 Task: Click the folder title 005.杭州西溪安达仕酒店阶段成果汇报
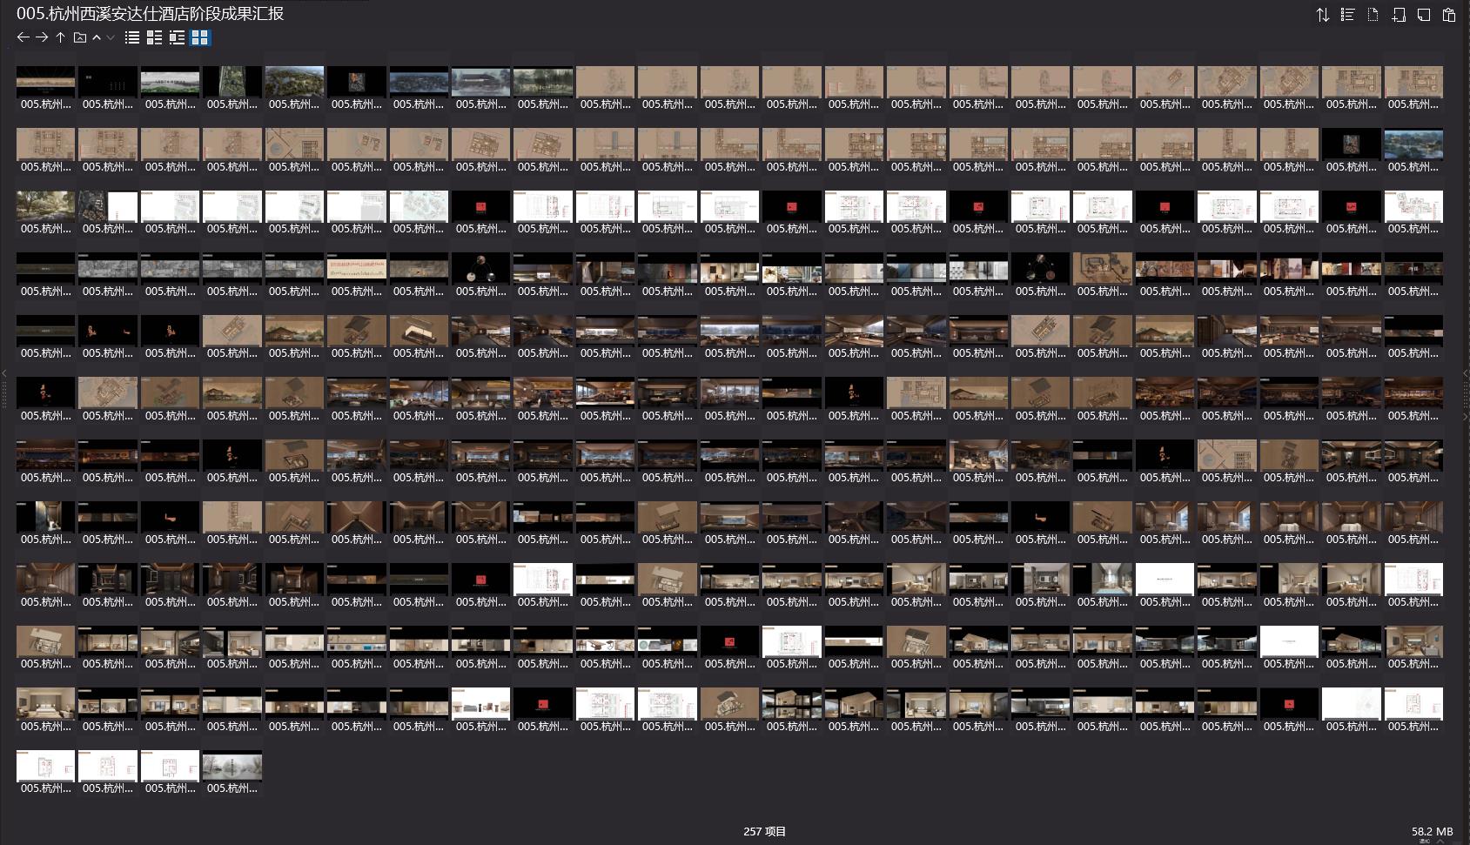[150, 13]
